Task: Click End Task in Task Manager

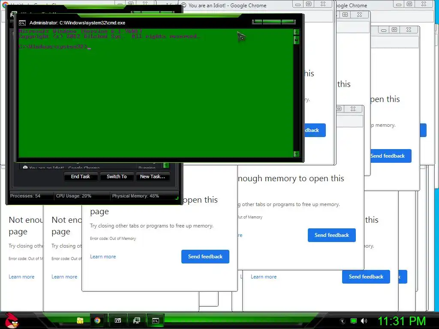Action: [81, 176]
